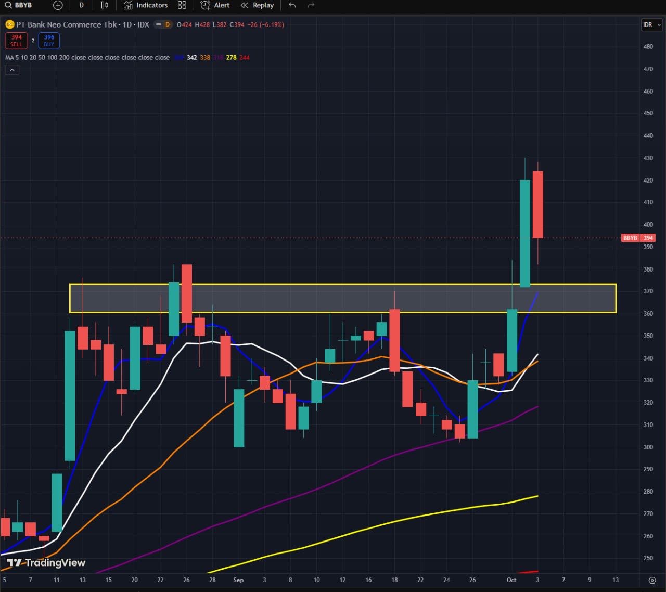Add a symbol to compare with the plus icon
666x592 pixels.
tap(58, 5)
